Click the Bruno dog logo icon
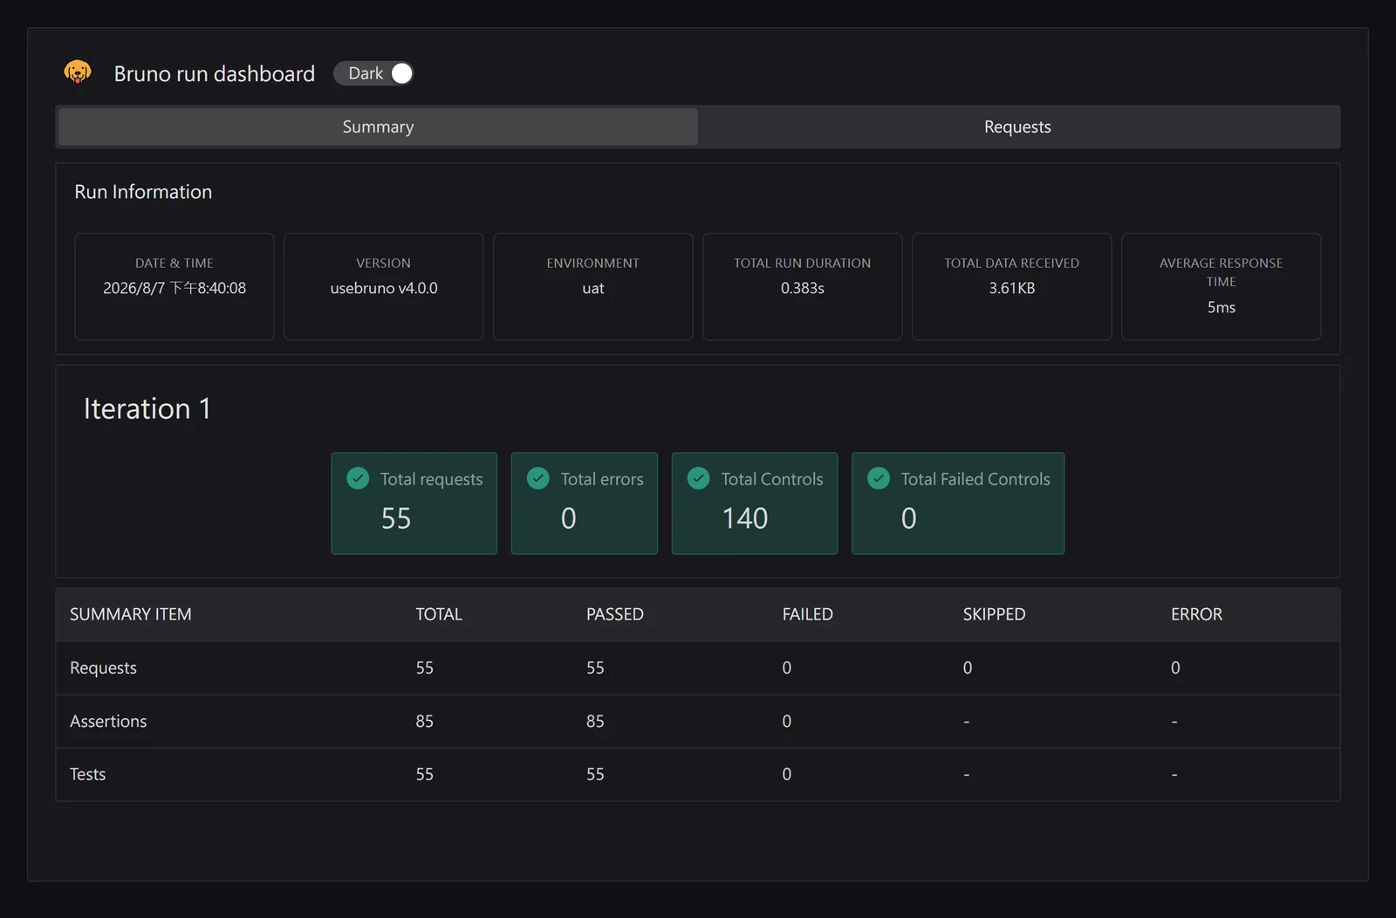This screenshot has width=1396, height=918. point(78,72)
